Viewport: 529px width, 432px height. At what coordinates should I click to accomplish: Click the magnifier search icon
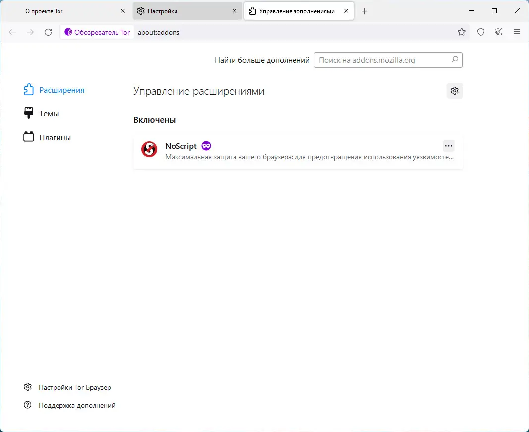click(x=455, y=59)
